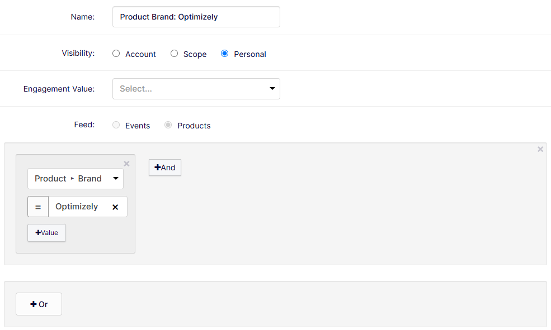Choose Scope visibility radio button
The width and height of the screenshot is (551, 330).
[175, 54]
